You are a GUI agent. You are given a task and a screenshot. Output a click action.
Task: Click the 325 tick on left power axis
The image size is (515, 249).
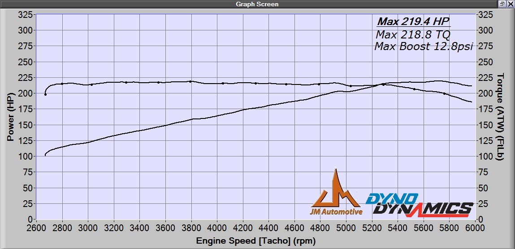[x=25, y=15]
